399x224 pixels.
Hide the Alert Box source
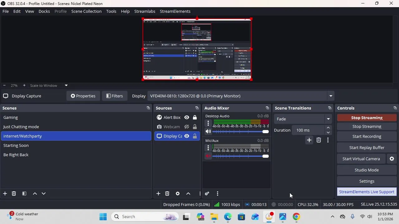[187, 117]
